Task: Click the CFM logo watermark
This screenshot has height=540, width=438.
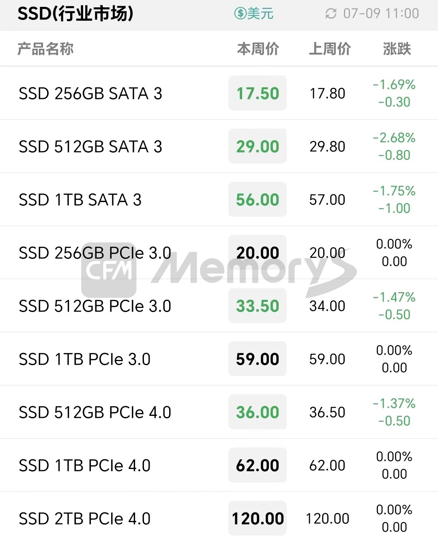Action: [109, 270]
